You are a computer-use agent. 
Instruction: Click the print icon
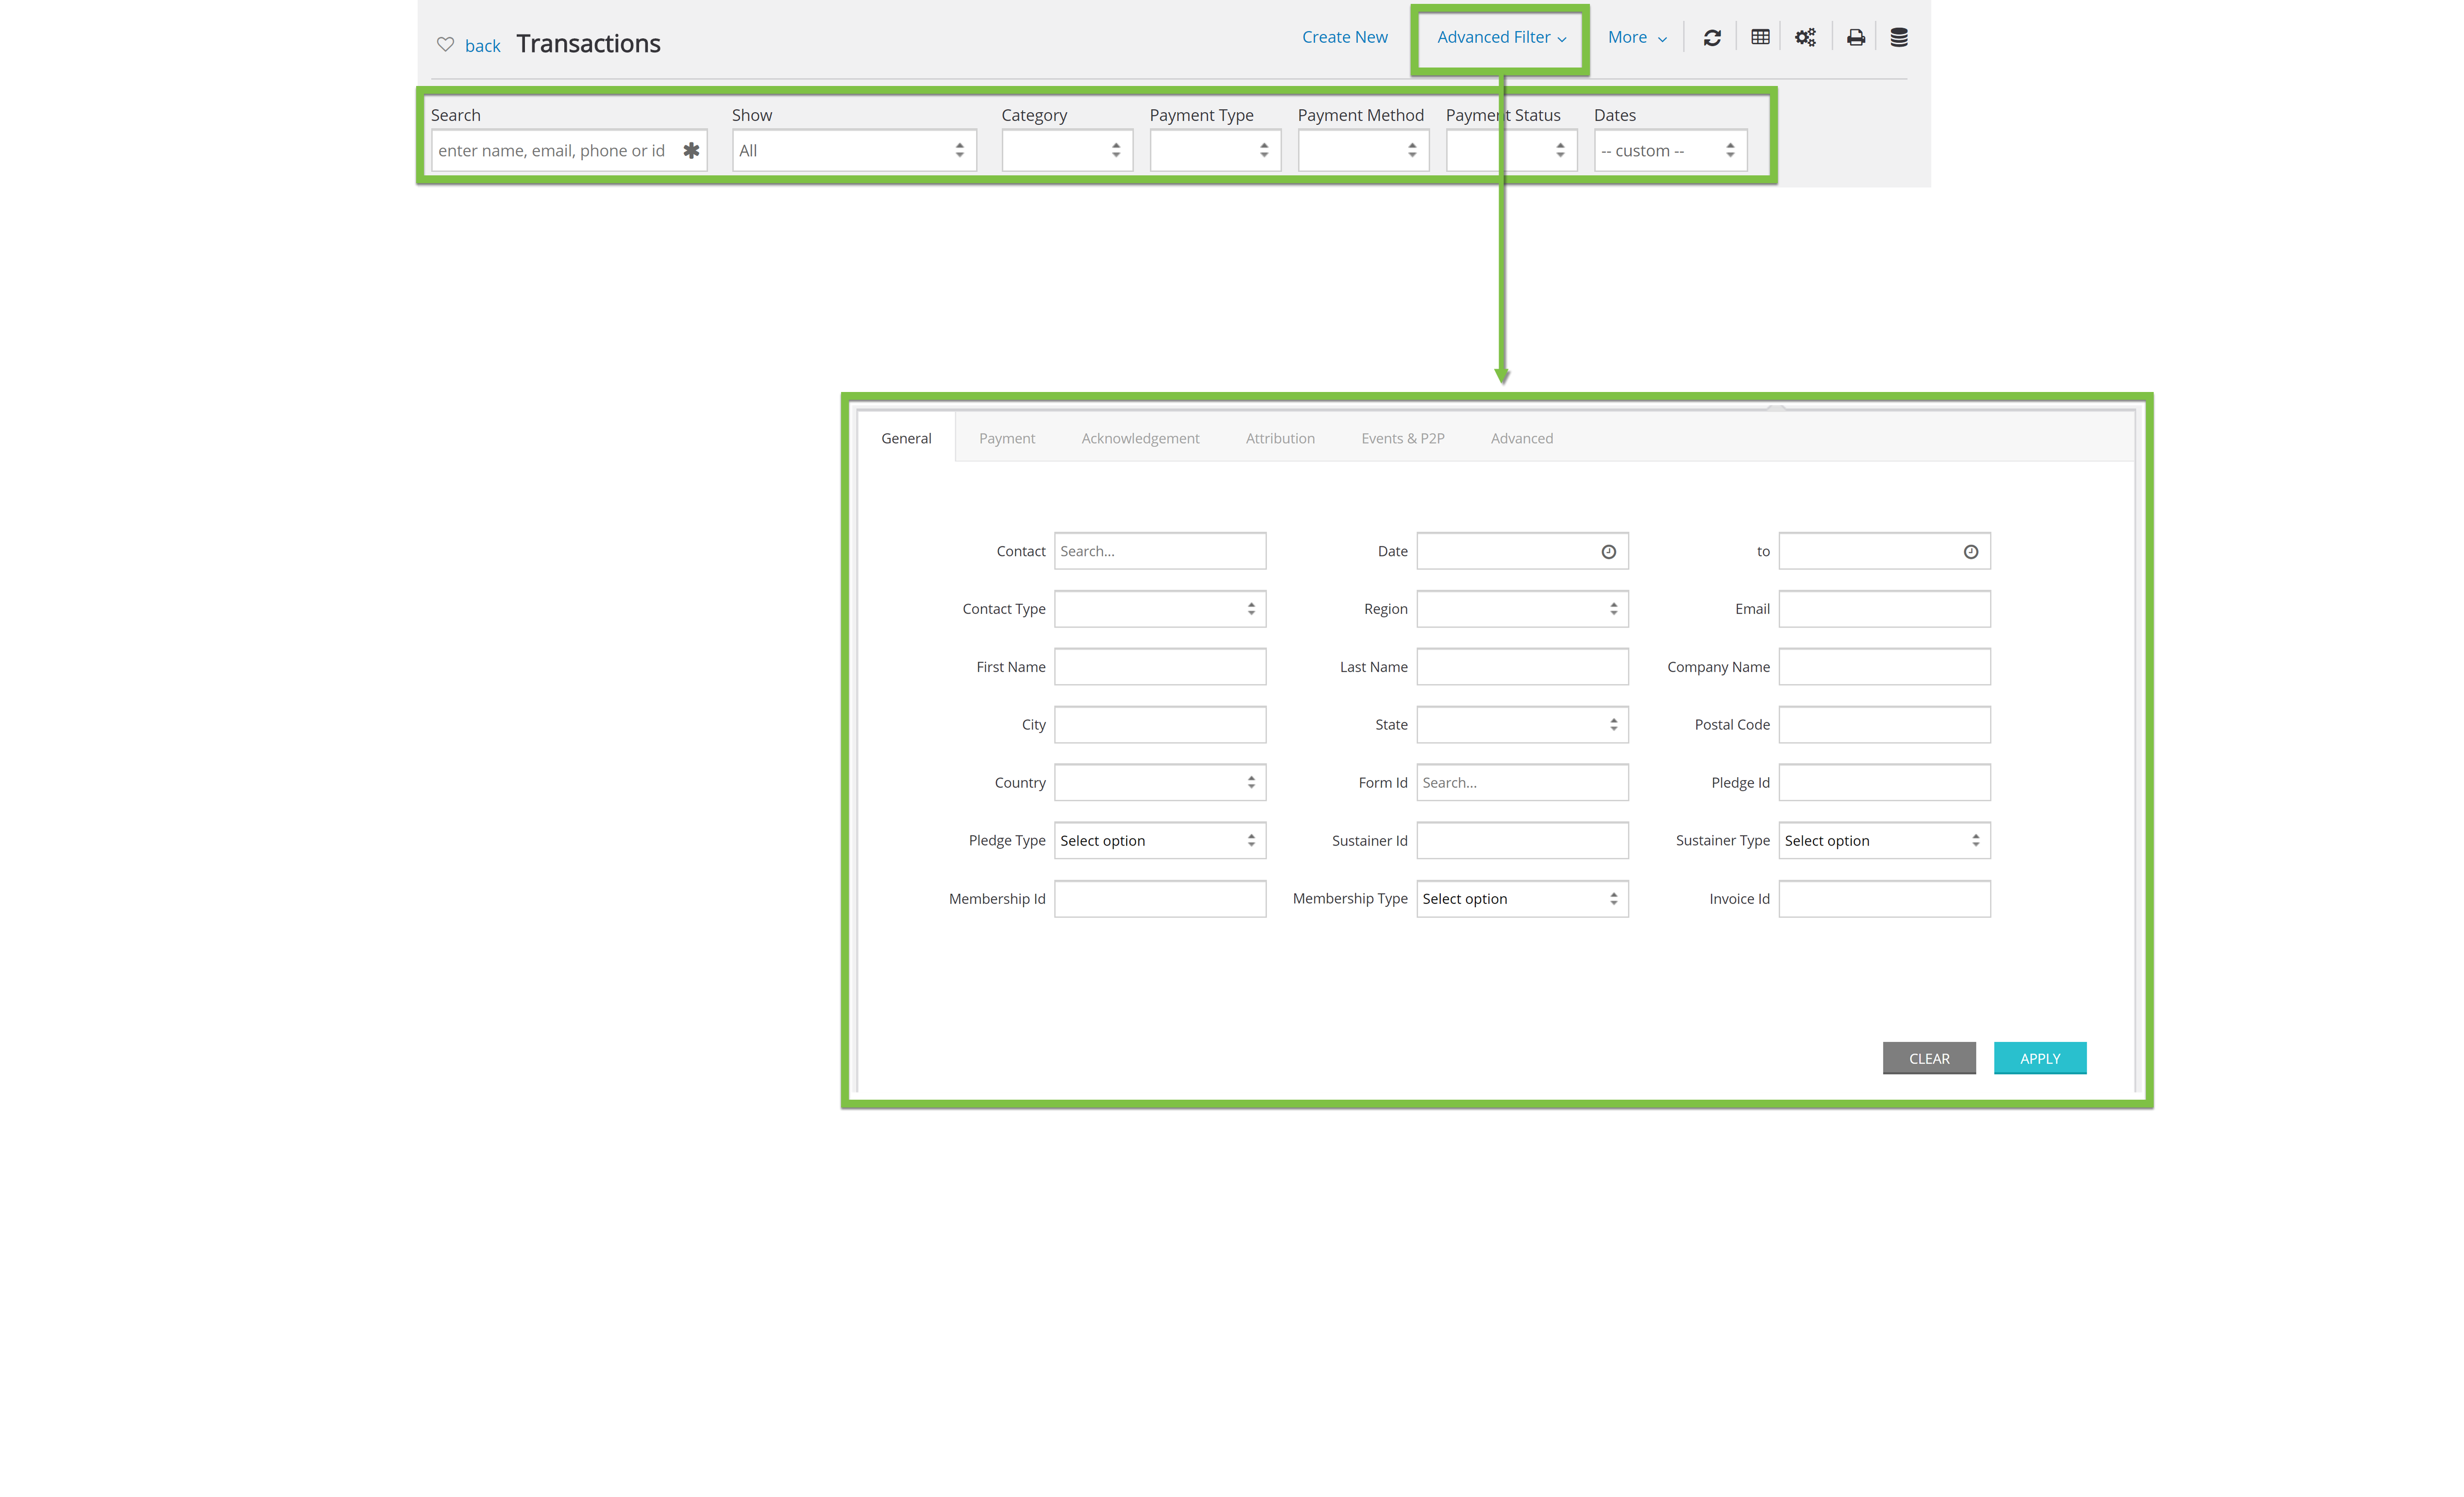tap(1856, 38)
